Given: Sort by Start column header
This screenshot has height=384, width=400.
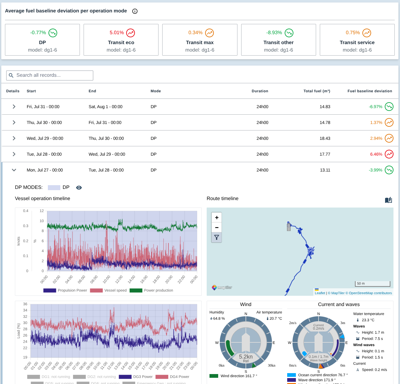Looking at the screenshot, I should [31, 91].
